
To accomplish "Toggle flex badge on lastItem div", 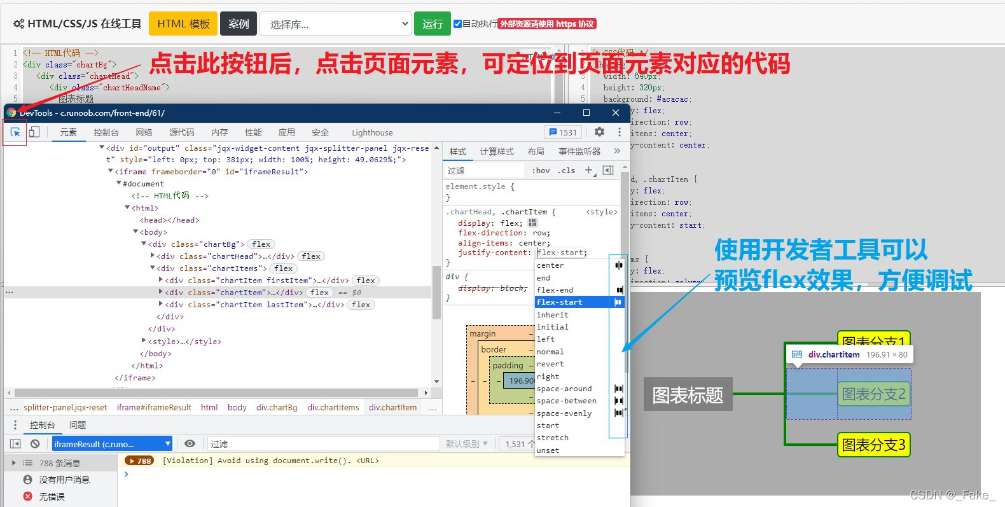I will (361, 305).
